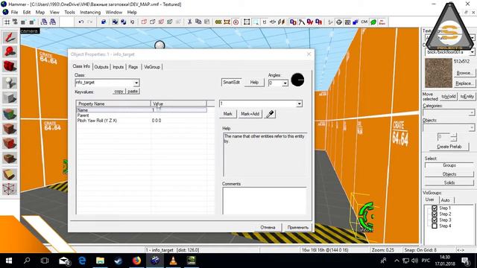The height and width of the screenshot is (268, 477).
Task: Open the Tools menu
Action: [69, 12]
